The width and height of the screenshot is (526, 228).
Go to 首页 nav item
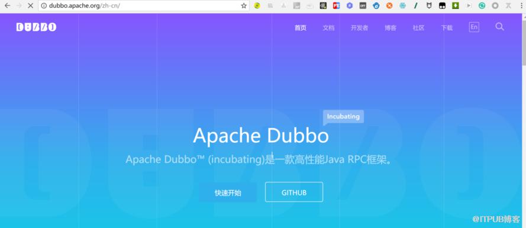tap(300, 28)
